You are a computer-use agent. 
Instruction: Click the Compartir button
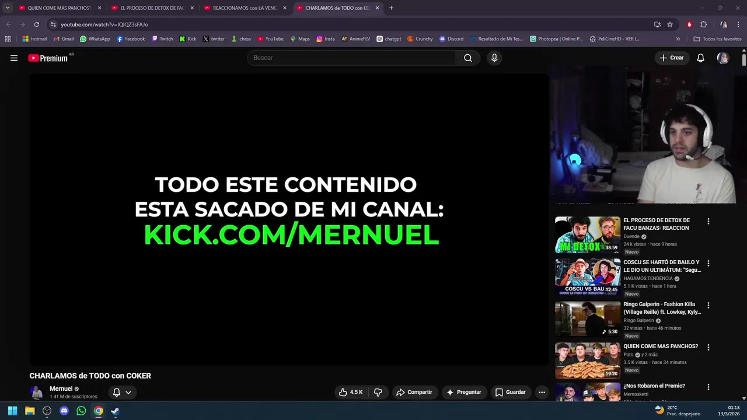pos(414,392)
